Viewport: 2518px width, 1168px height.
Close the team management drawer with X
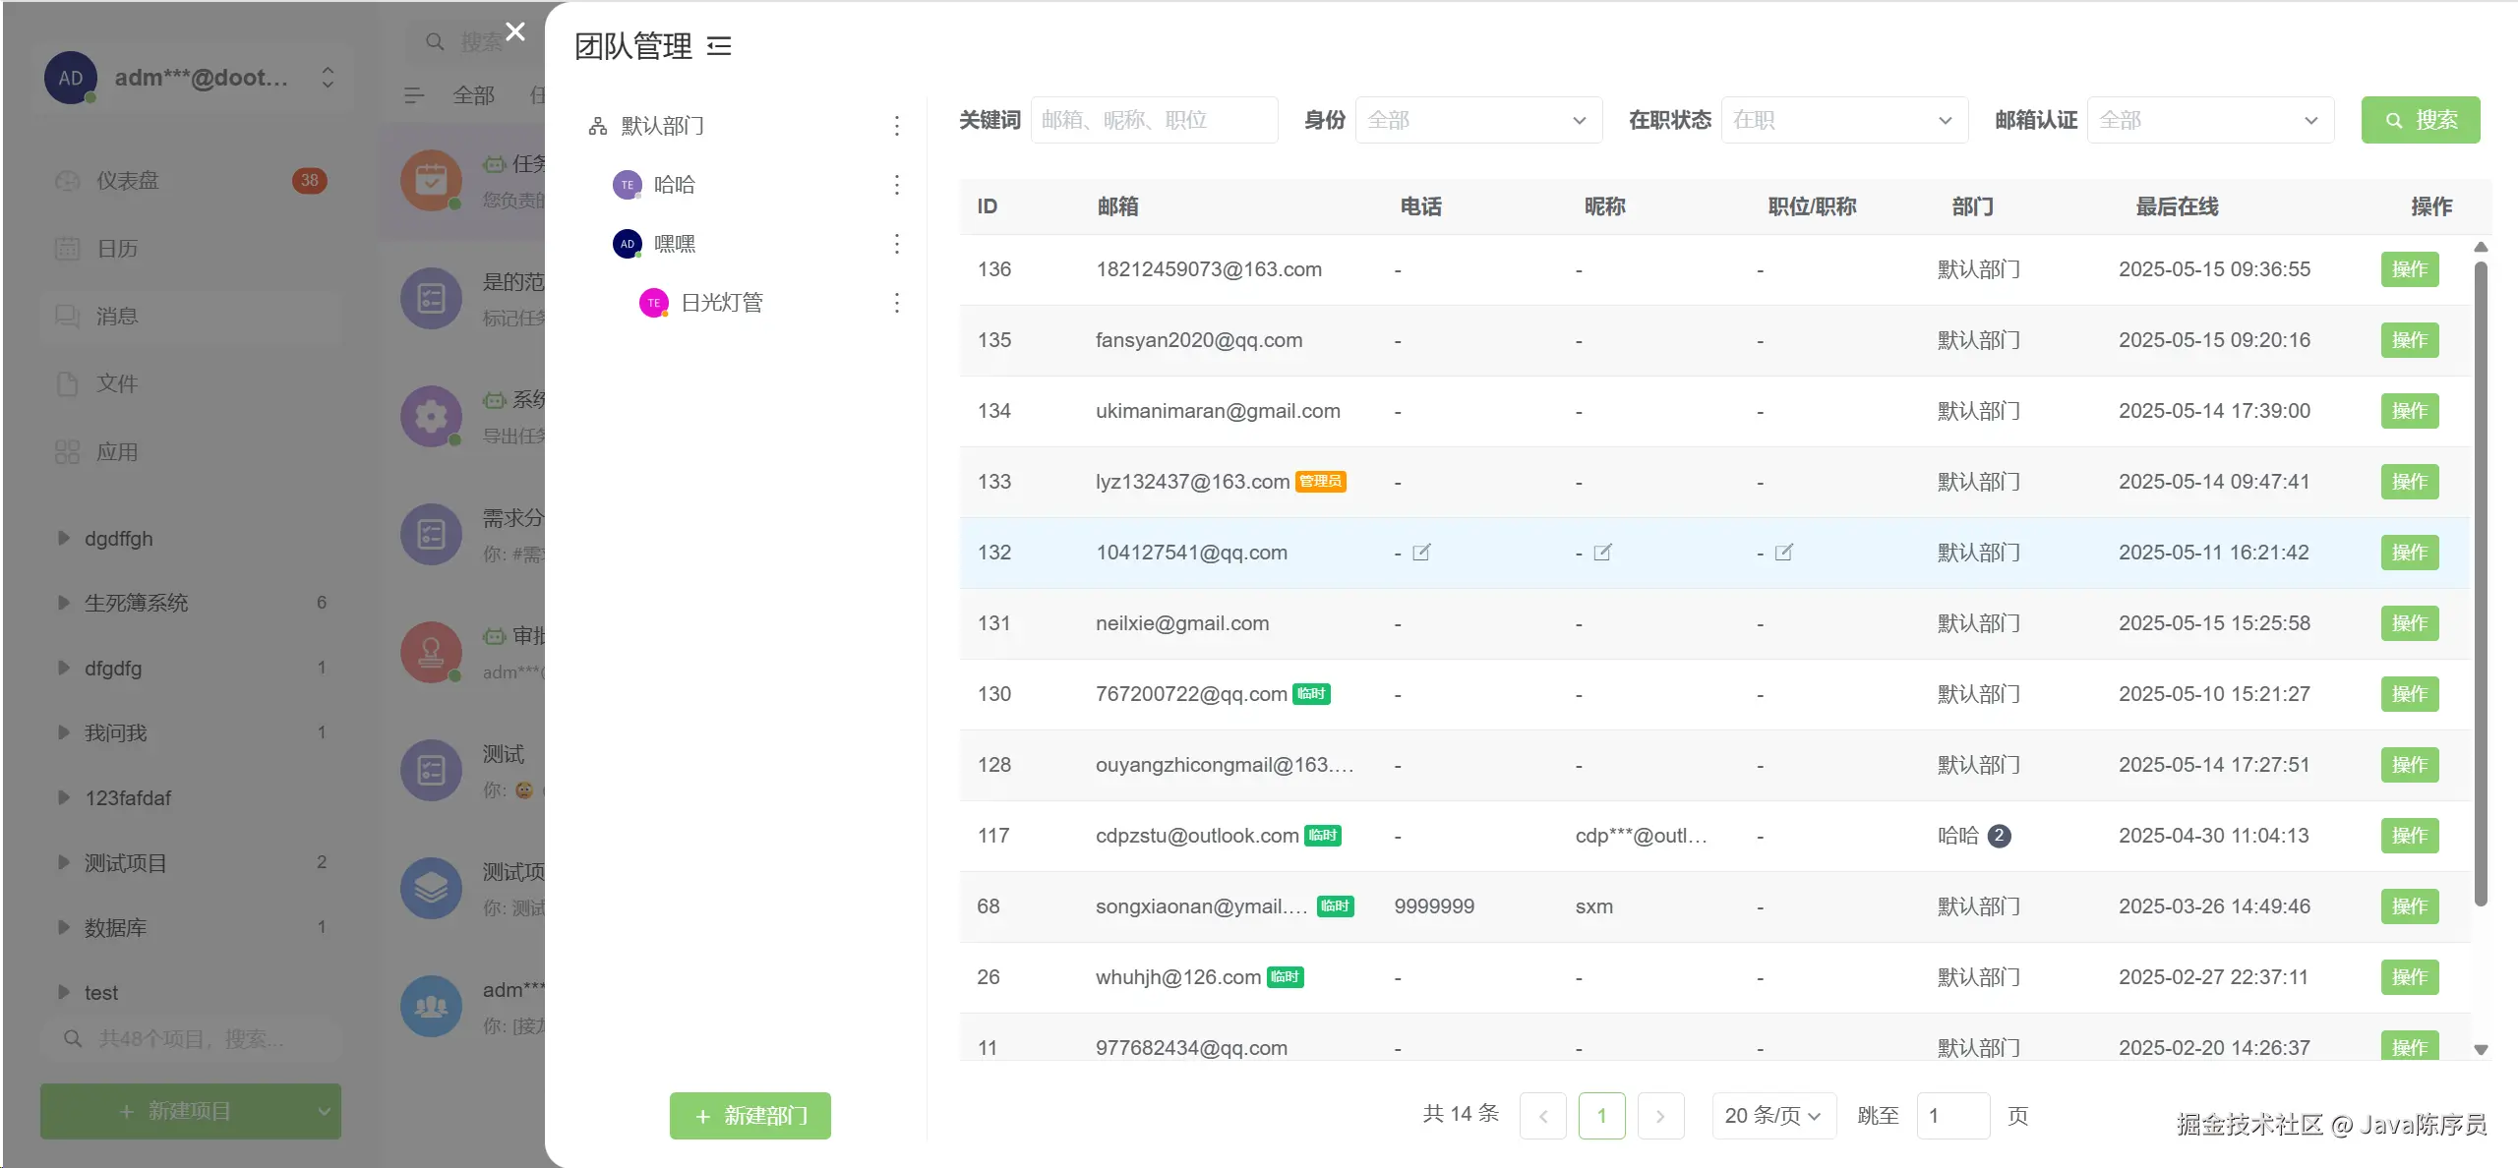coord(514,31)
